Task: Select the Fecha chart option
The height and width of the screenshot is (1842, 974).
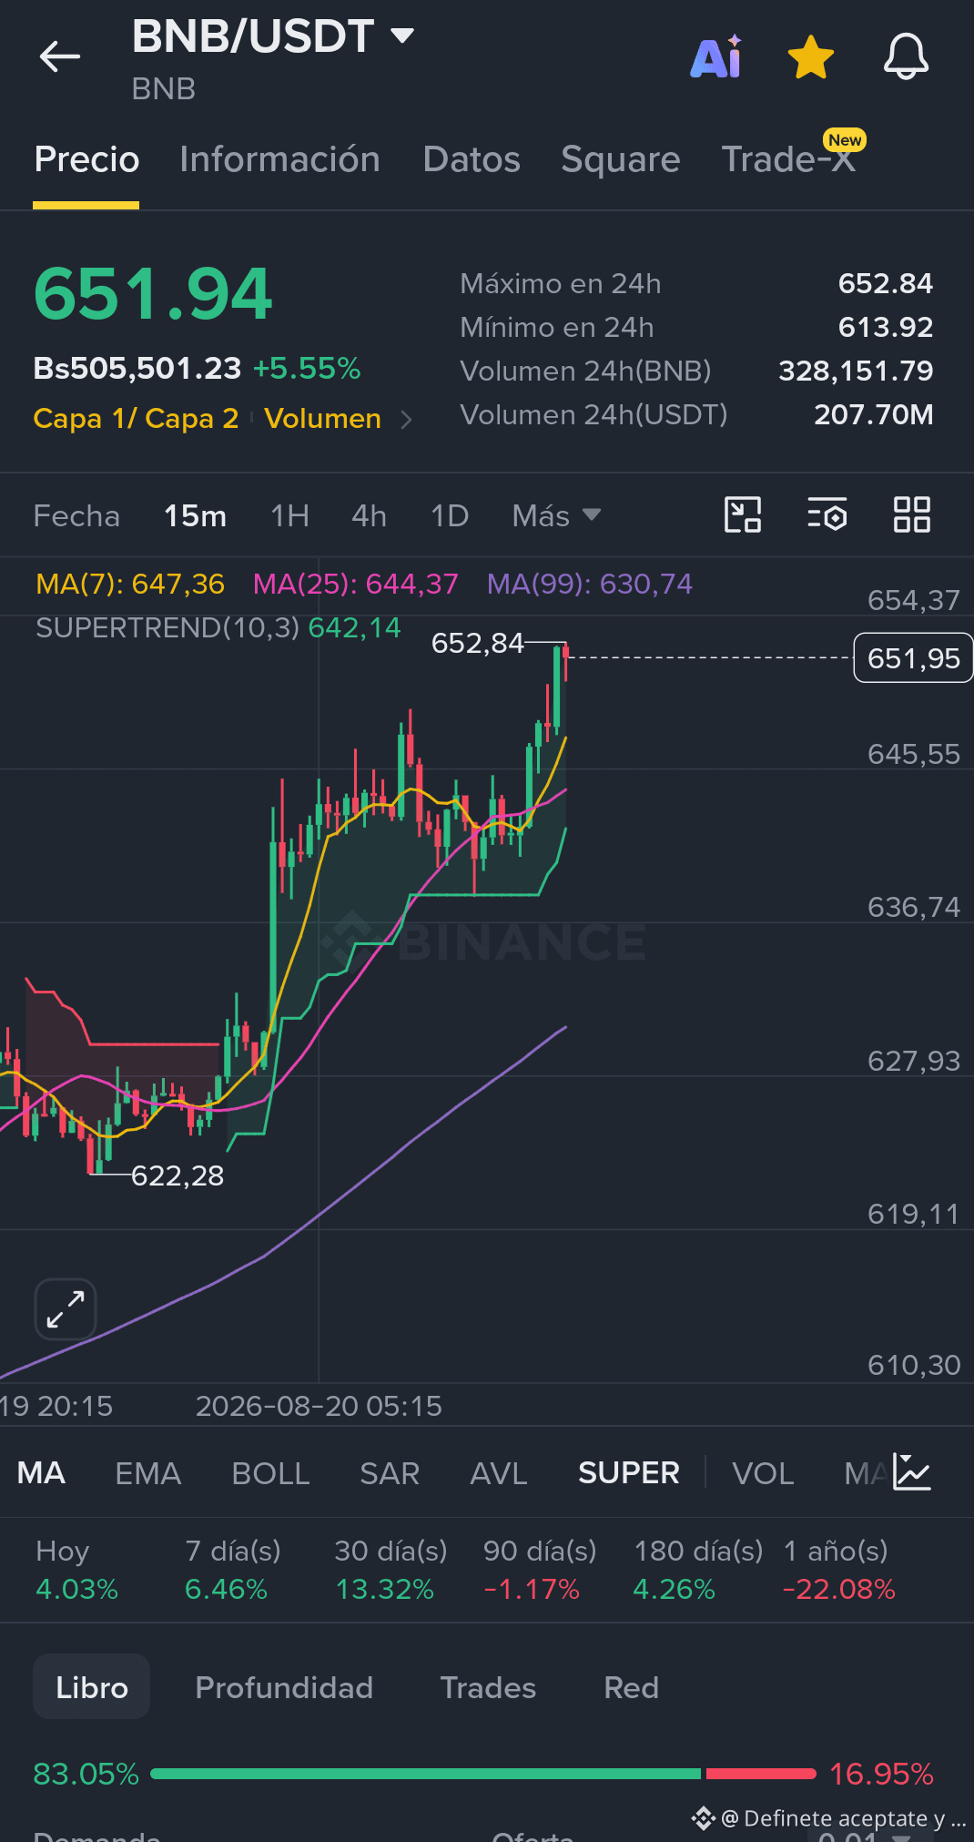Action: pyautogui.click(x=76, y=516)
